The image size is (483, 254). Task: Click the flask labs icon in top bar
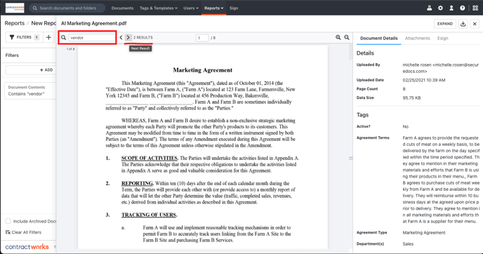pos(429,8)
